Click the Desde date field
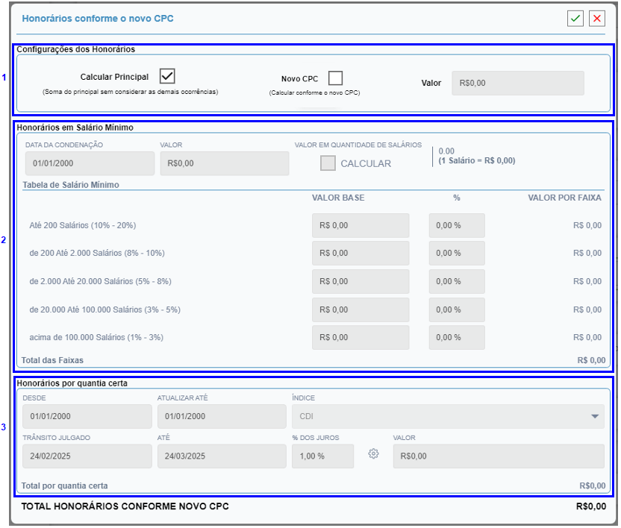The image size is (621, 528). (x=87, y=416)
